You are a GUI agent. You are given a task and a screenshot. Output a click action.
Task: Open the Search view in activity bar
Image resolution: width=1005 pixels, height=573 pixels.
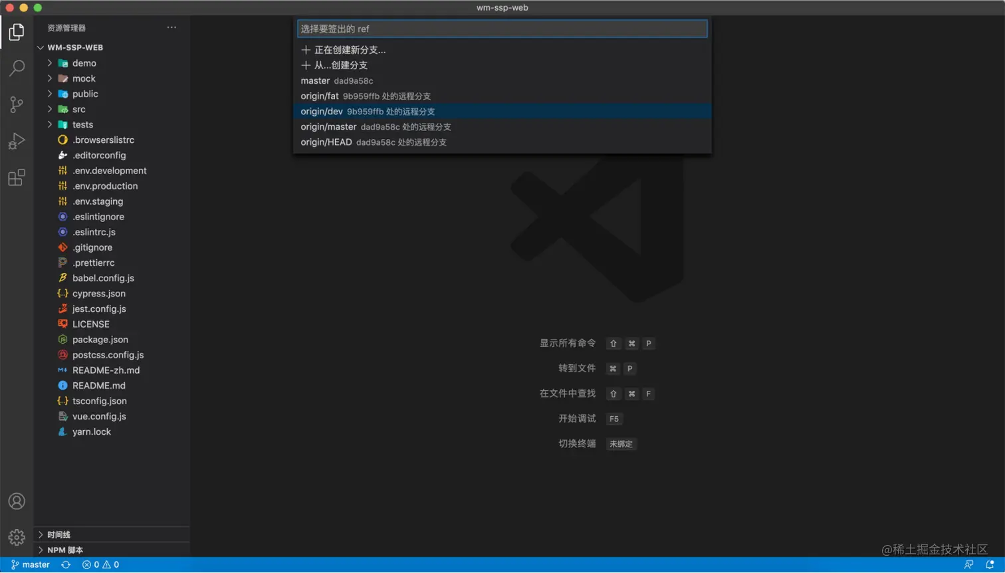pos(17,68)
